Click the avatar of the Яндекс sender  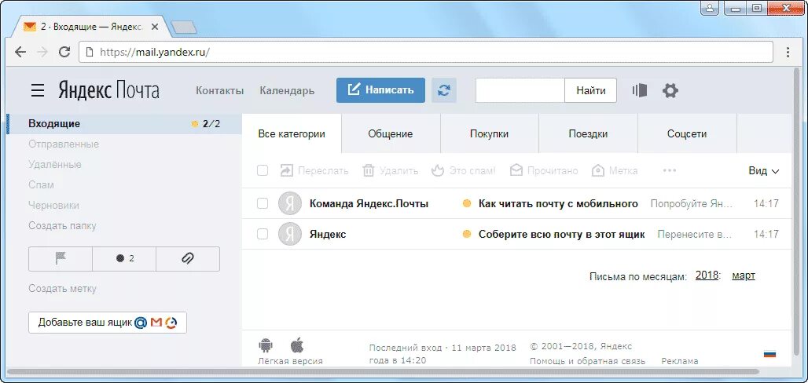pos(289,234)
